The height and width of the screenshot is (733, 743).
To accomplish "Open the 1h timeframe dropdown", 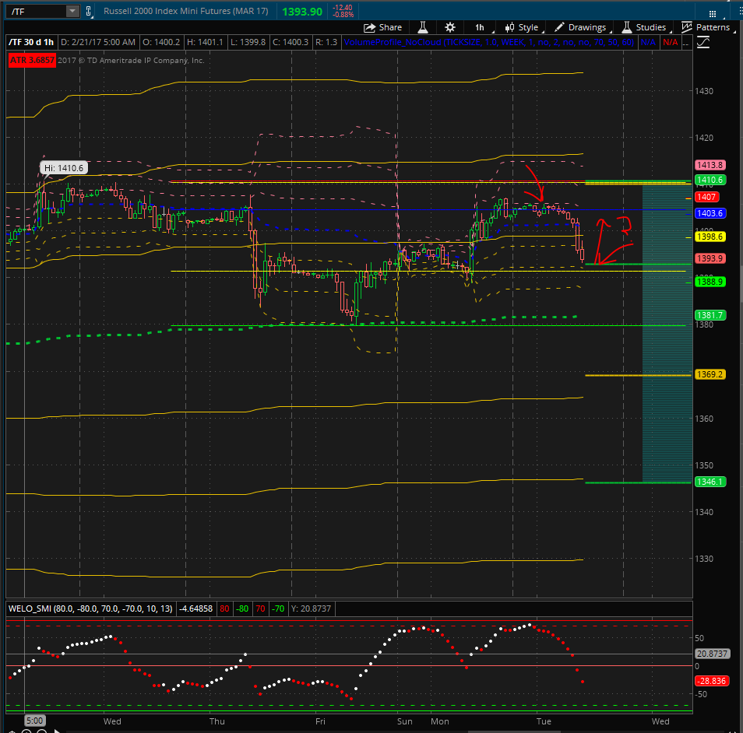I will click(480, 27).
